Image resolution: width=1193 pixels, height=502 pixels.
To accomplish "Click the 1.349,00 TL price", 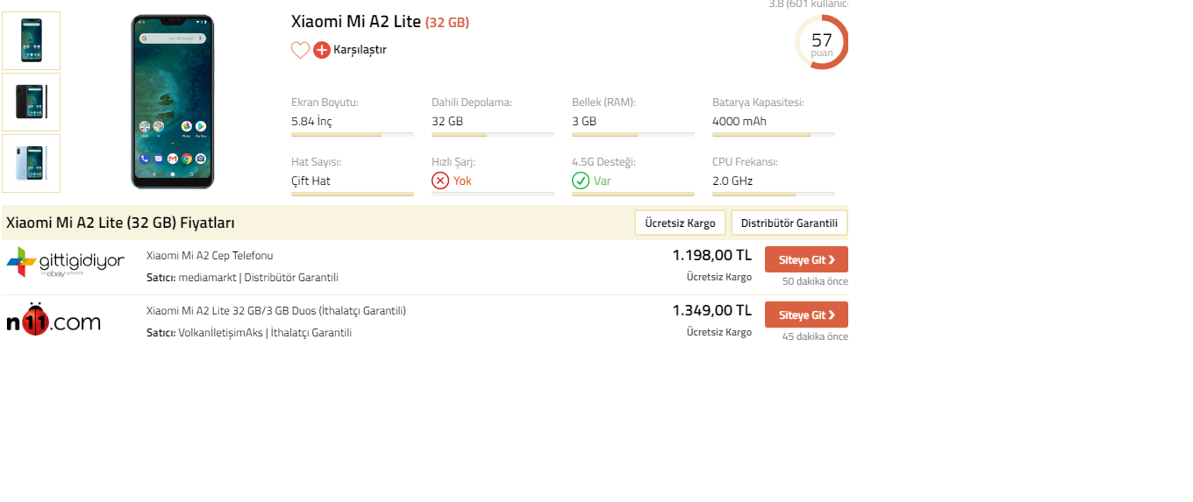I will (x=712, y=310).
